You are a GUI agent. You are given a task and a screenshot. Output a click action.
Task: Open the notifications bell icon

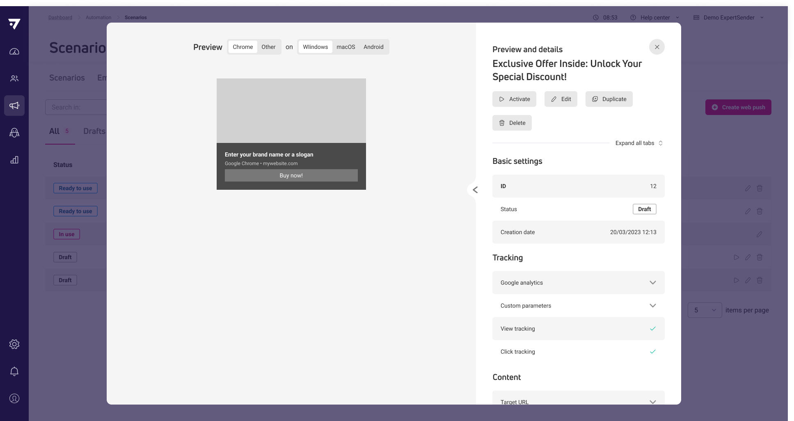point(14,371)
